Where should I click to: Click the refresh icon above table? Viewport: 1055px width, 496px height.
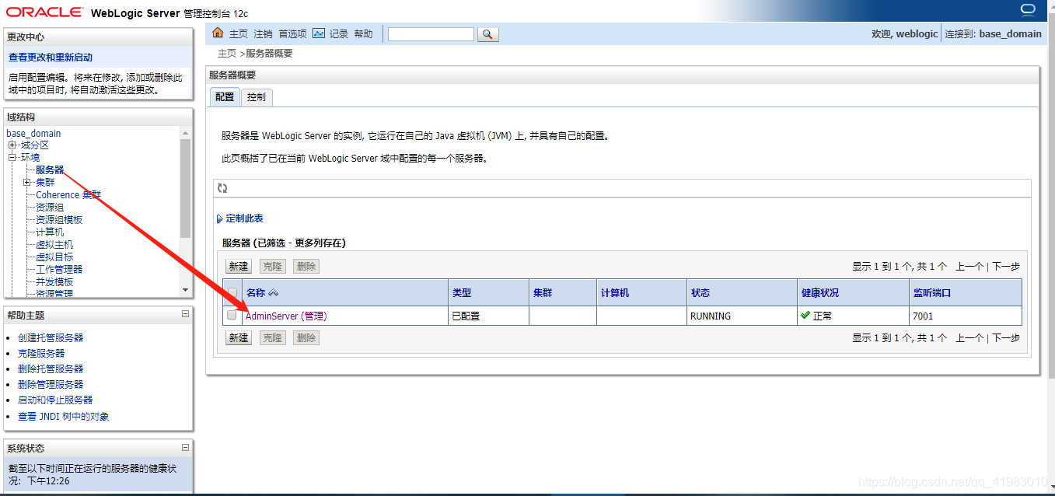click(222, 188)
